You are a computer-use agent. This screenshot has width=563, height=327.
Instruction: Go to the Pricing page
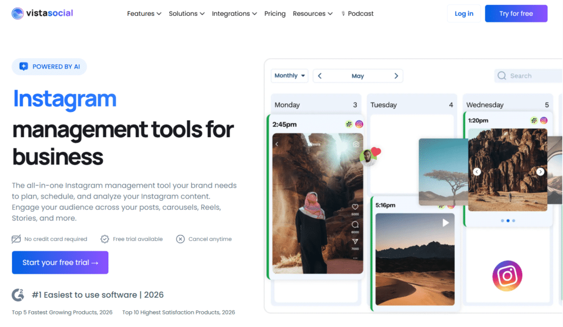pyautogui.click(x=275, y=14)
